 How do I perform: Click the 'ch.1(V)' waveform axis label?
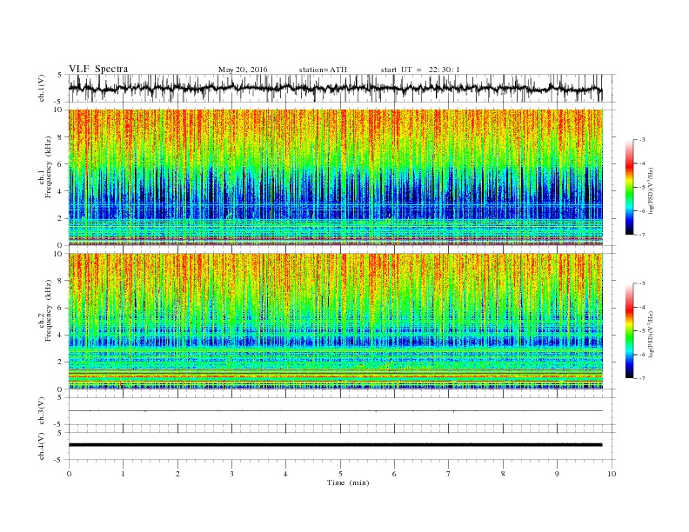click(42, 88)
